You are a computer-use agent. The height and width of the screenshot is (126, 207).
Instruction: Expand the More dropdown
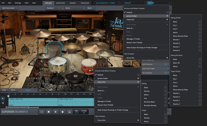point(91,8)
